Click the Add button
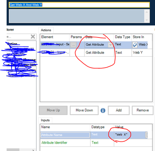This screenshot has height=151, width=155. [119, 110]
